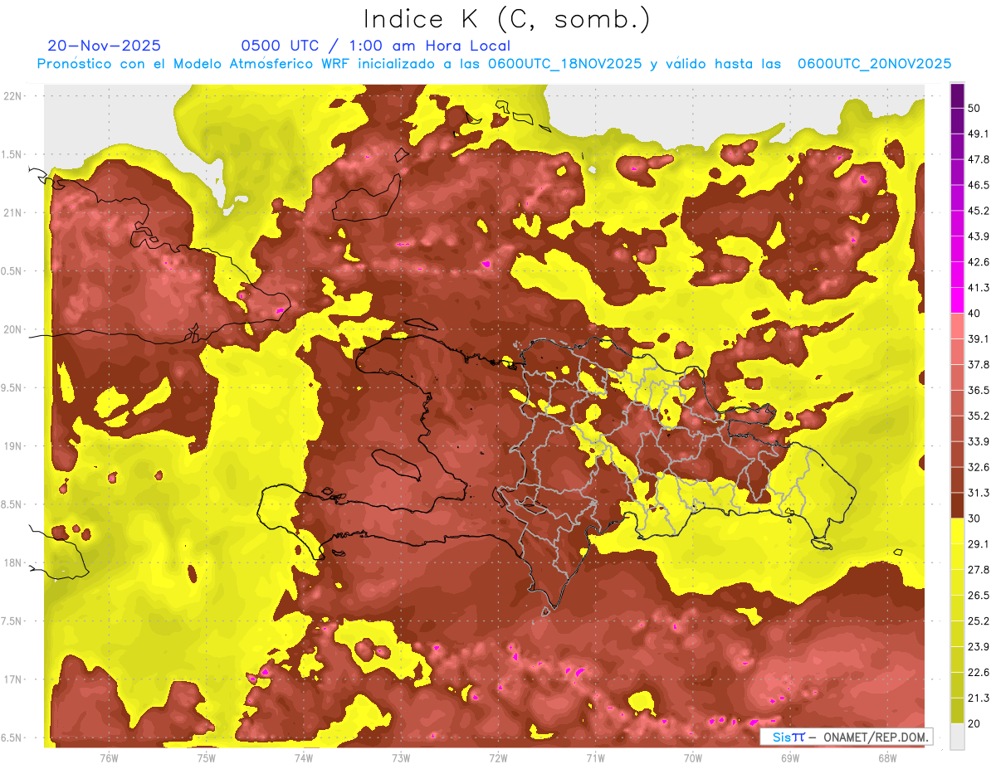Click the '21N' latitude label
The height and width of the screenshot is (769, 996).
pos(14,212)
